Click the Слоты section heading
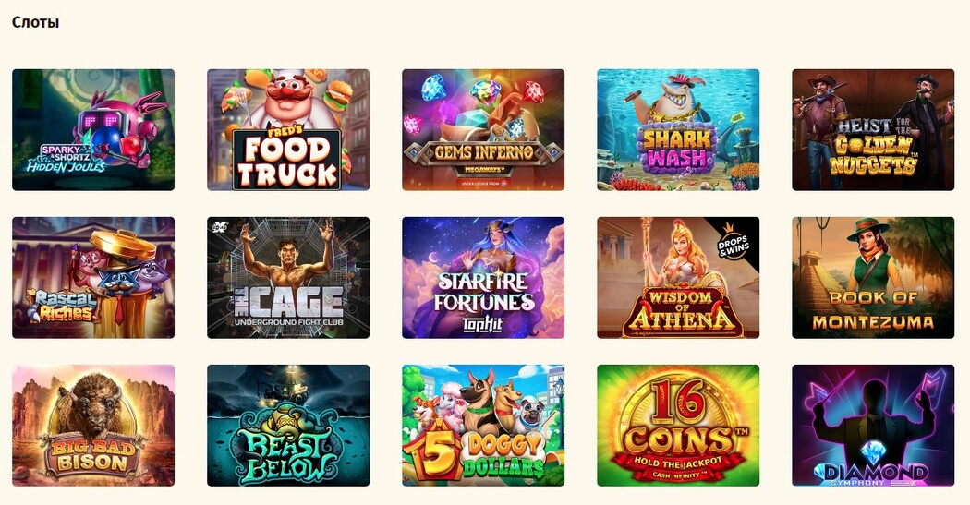Viewport: 970px width, 505px height. click(x=36, y=22)
